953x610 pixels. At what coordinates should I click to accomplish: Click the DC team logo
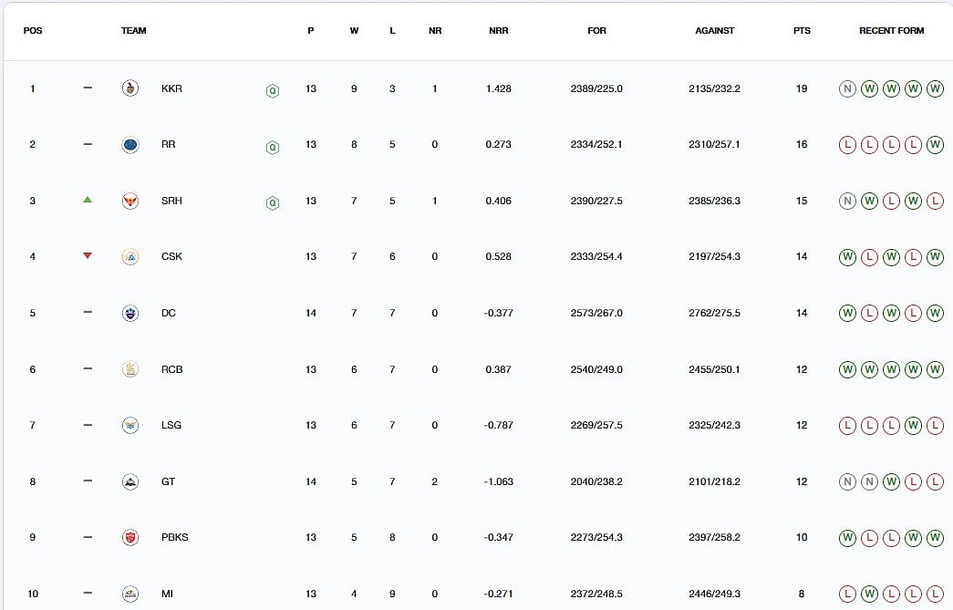pyautogui.click(x=130, y=313)
